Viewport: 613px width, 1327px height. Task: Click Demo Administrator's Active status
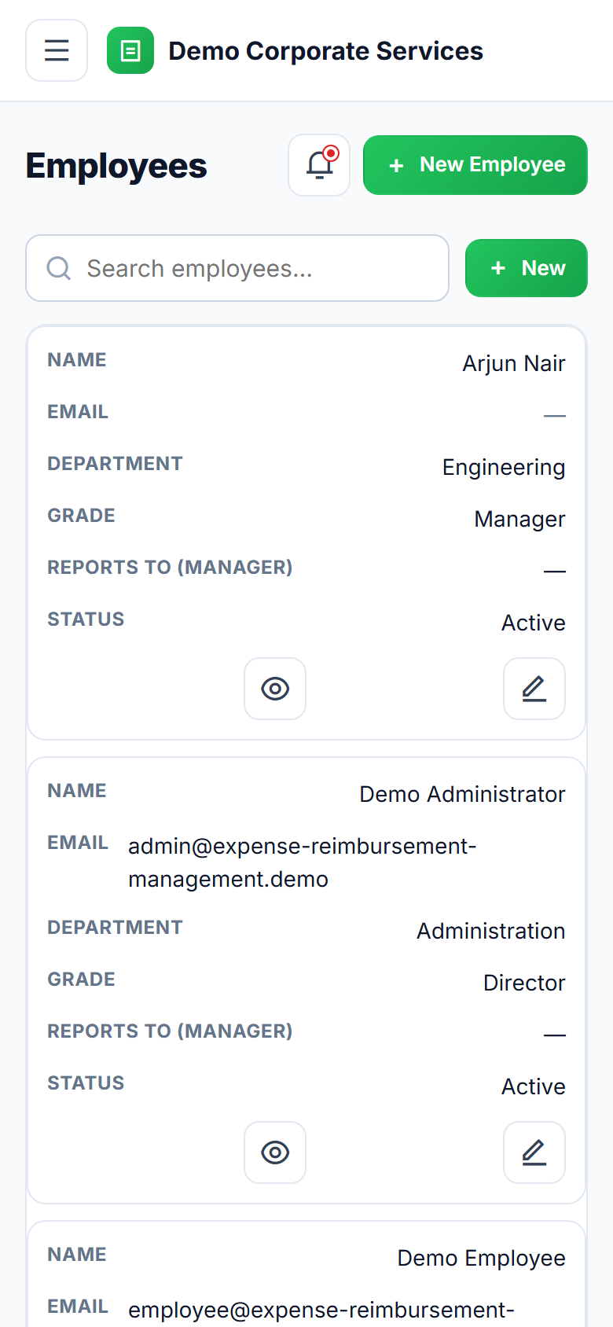534,1086
